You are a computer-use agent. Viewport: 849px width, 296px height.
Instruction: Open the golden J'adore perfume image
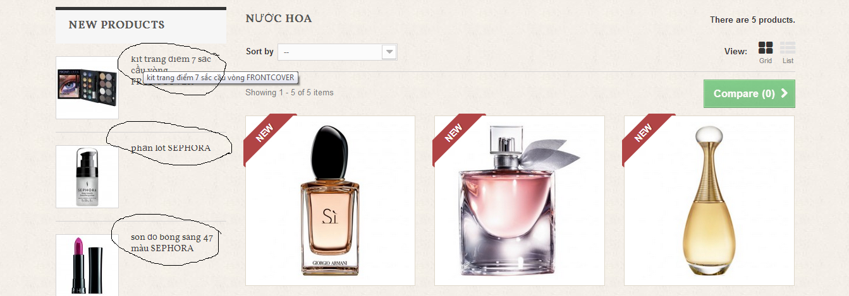point(709,201)
